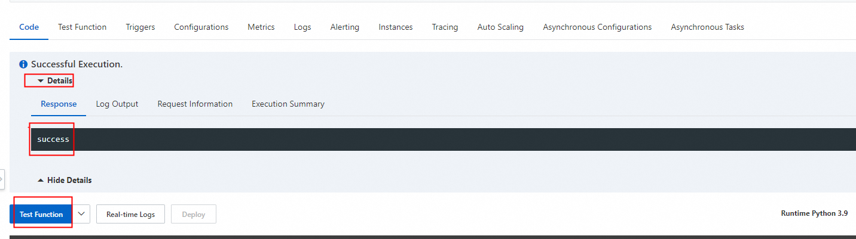The height and width of the screenshot is (239, 856).
Task: Switch to the Instances tab
Action: 396,27
